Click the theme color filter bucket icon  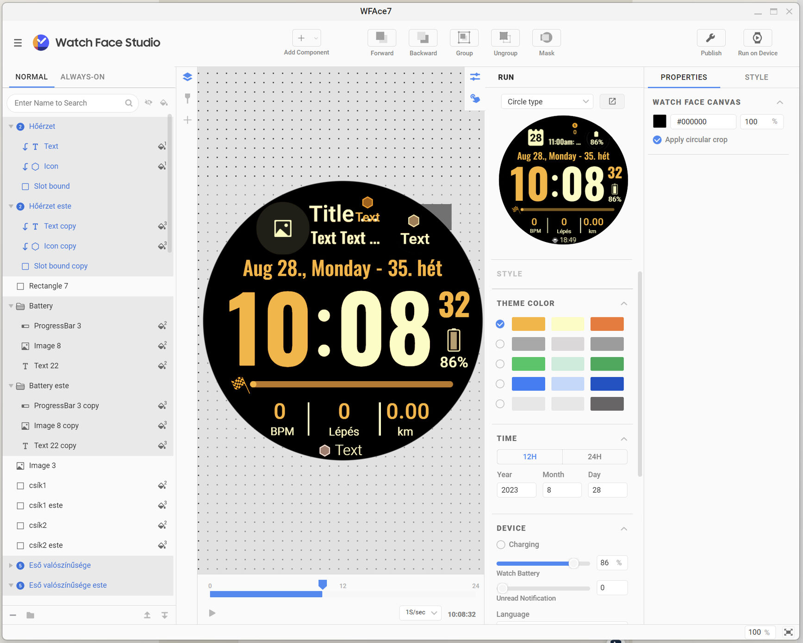coord(164,103)
